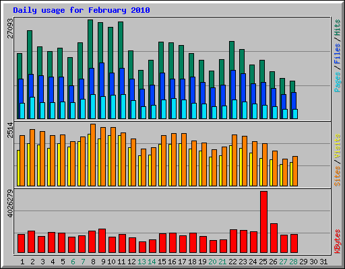The width and height of the screenshot is (345, 269).
Task: Click day label 22 on x-axis
Action: pos(232,262)
